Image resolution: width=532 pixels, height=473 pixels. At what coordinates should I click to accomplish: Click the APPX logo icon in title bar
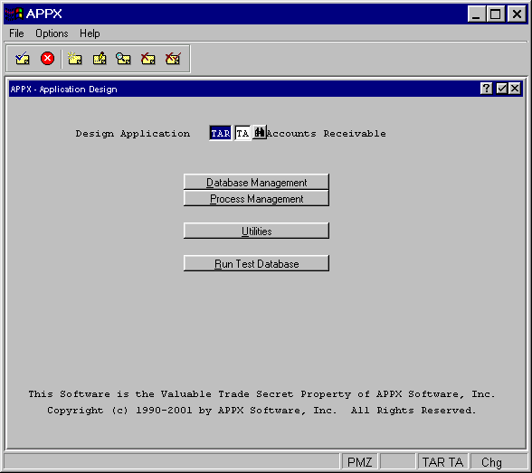coord(14,14)
